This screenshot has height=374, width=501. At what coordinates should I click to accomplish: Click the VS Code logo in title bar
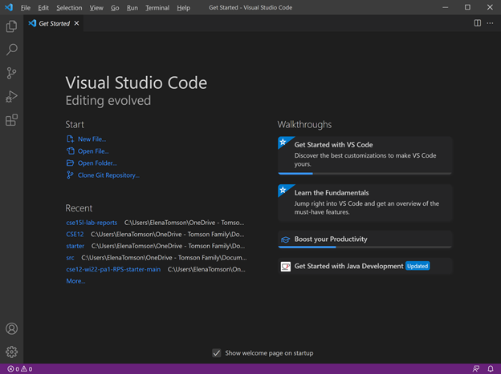9,7
